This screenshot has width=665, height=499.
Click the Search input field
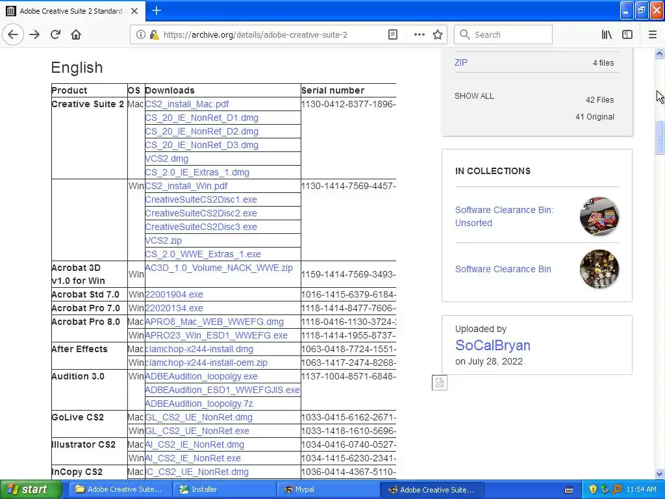pos(503,35)
